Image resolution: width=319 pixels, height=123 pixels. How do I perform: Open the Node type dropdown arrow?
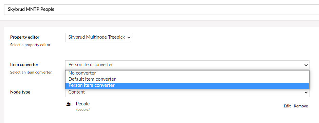[306, 93]
